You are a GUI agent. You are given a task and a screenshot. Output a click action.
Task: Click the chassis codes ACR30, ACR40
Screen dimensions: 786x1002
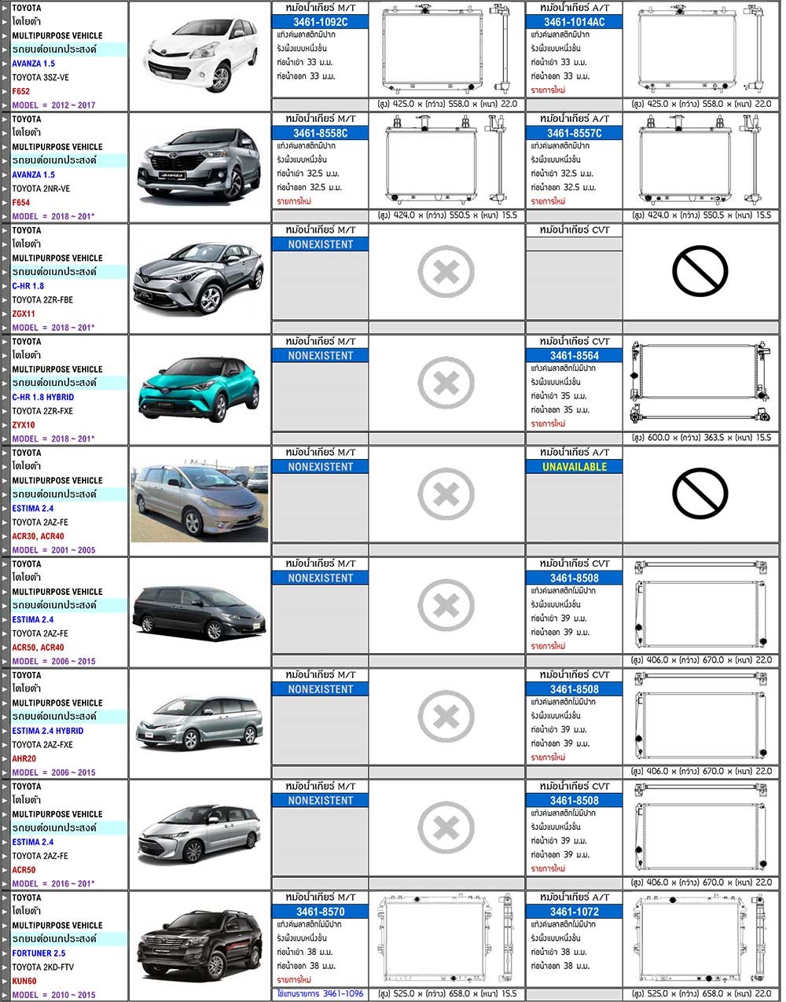[x=39, y=536]
